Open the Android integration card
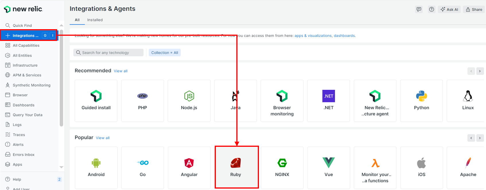 (x=96, y=168)
